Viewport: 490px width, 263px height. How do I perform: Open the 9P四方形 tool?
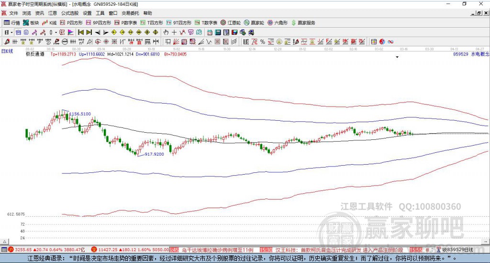[x=99, y=23]
